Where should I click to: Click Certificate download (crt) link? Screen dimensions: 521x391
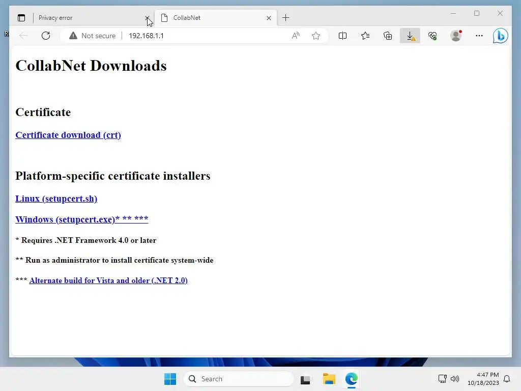tap(68, 135)
